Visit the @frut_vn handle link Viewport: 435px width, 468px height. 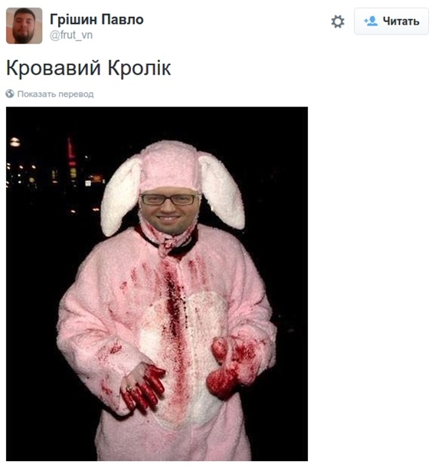tap(71, 35)
